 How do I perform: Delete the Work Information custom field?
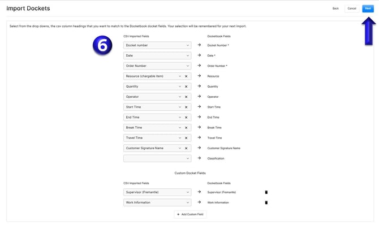click(x=266, y=202)
